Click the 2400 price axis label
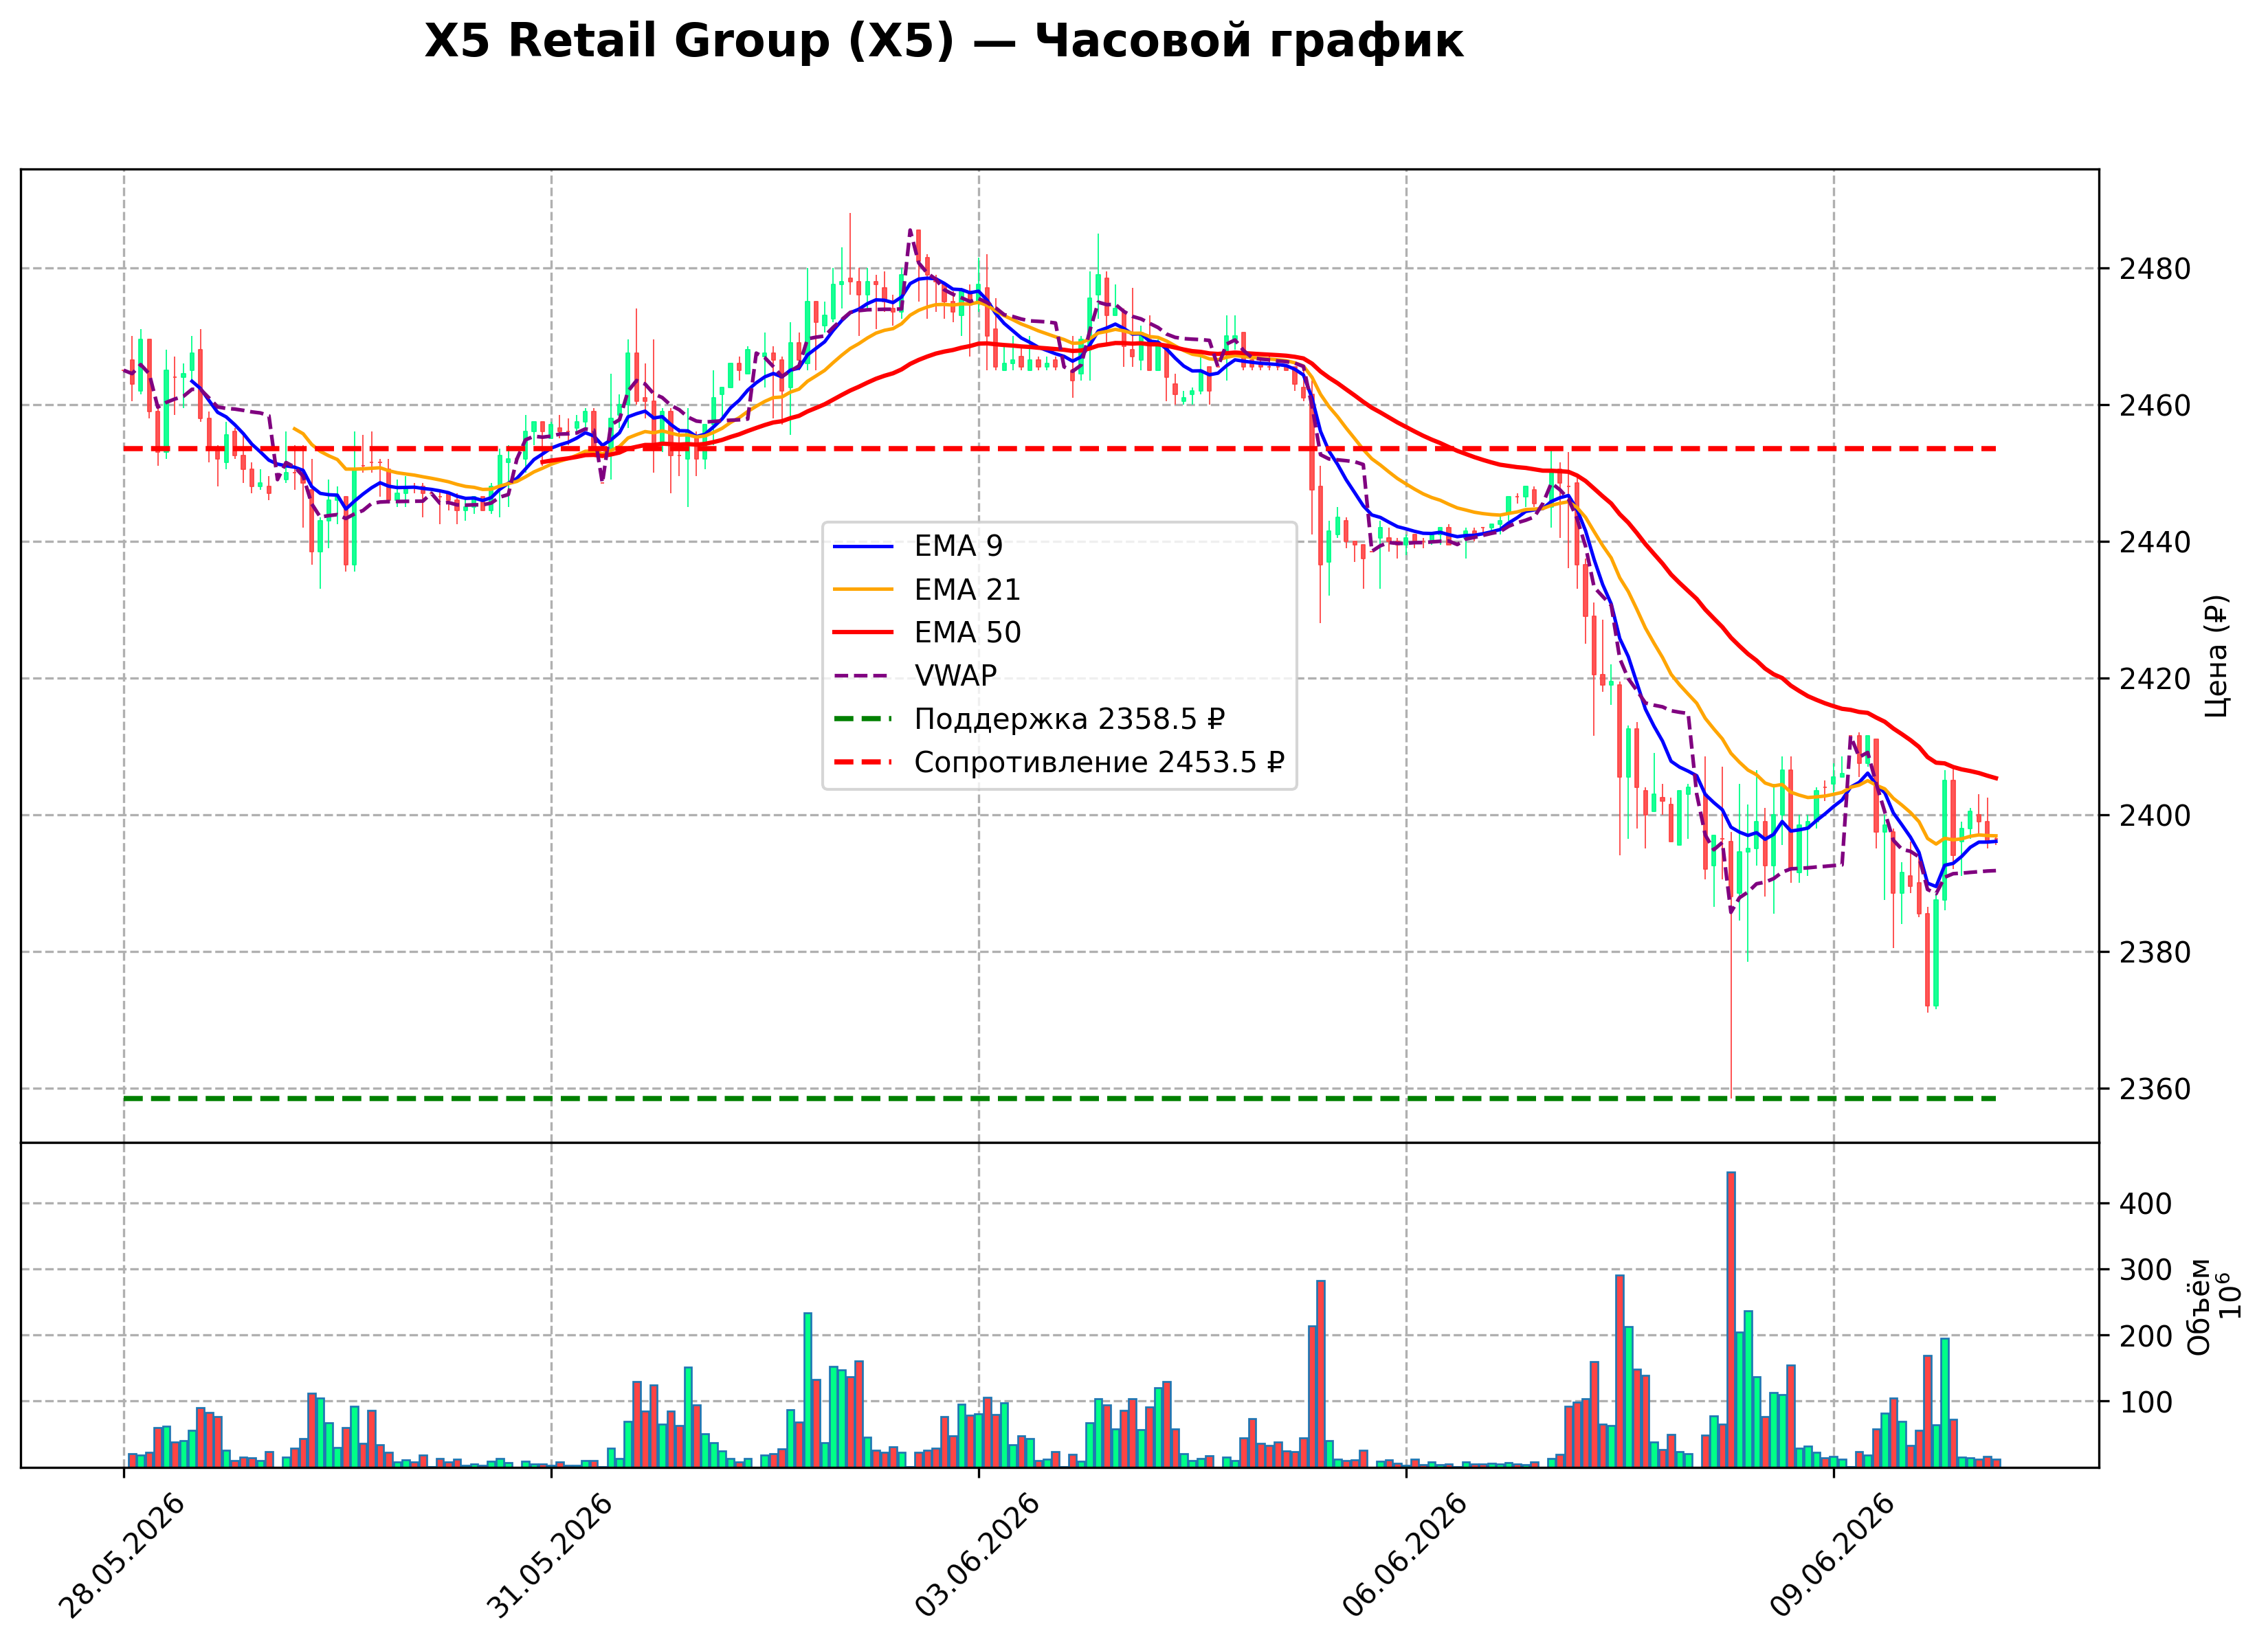This screenshot has width=2268, height=1644. (2155, 815)
